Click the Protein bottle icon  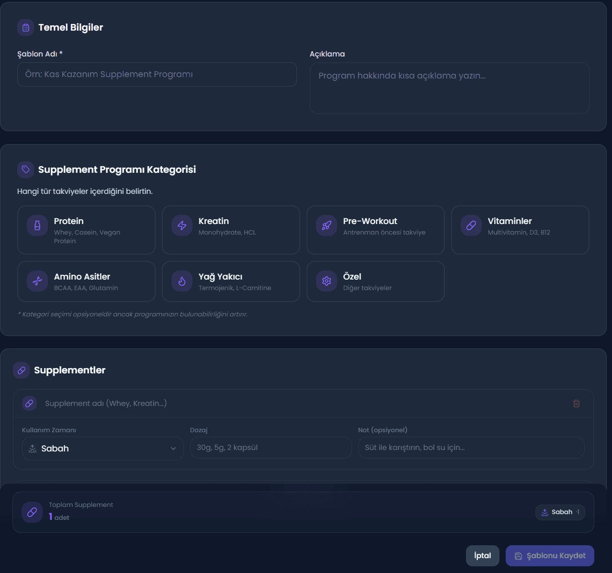(x=37, y=225)
